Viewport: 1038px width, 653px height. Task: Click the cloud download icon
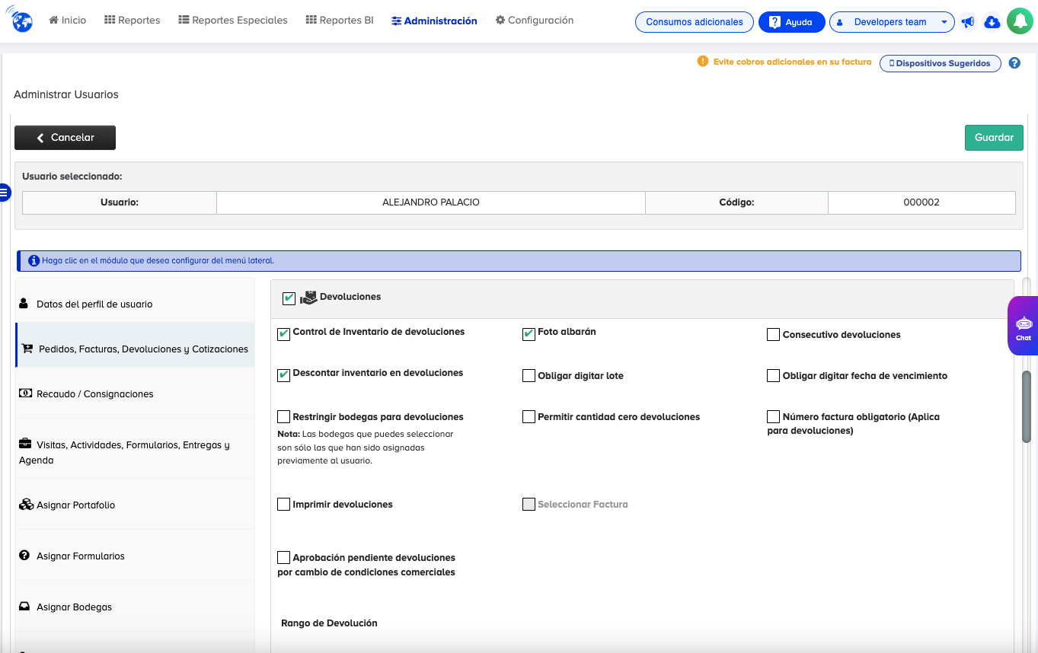(992, 22)
